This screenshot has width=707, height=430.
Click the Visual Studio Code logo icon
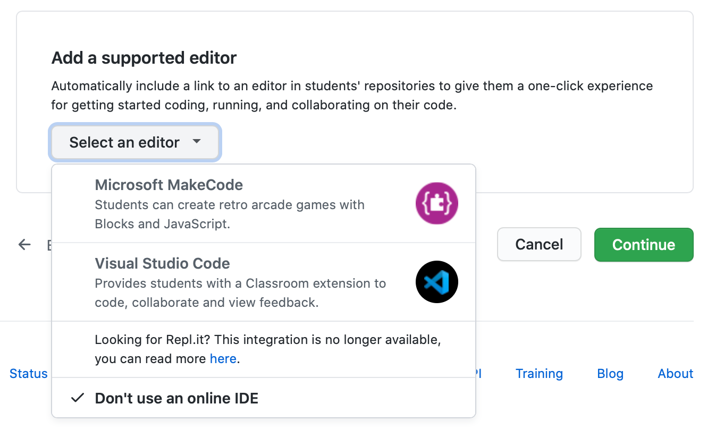click(436, 282)
